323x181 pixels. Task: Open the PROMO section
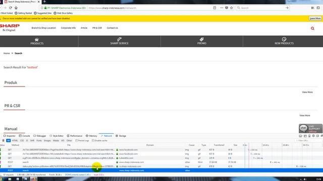(x=202, y=41)
